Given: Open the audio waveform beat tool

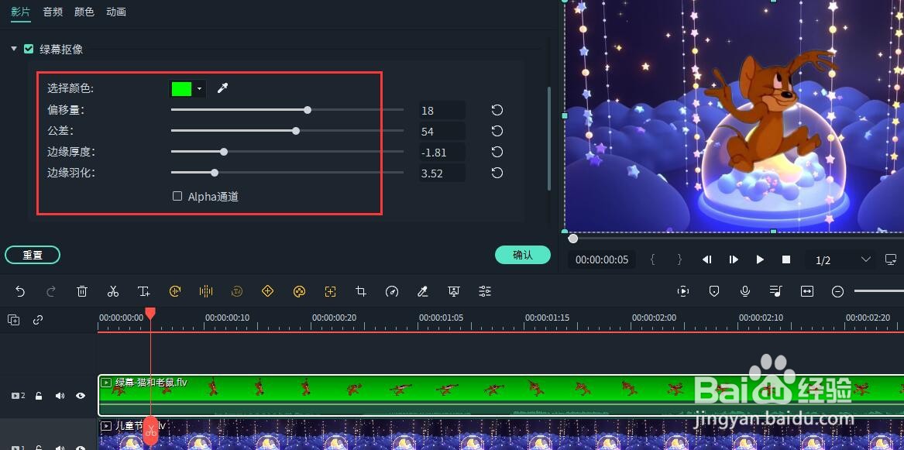Looking at the screenshot, I should (x=206, y=291).
